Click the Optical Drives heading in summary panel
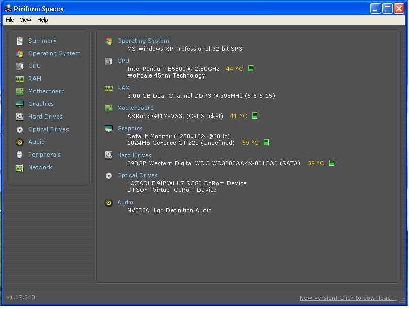This screenshot has height=309, width=409. click(x=138, y=175)
